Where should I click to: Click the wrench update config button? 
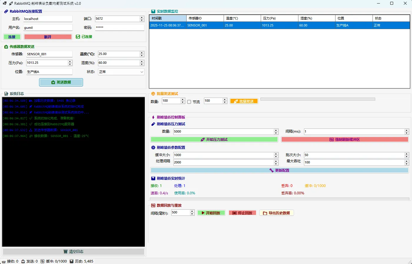coord(279,171)
